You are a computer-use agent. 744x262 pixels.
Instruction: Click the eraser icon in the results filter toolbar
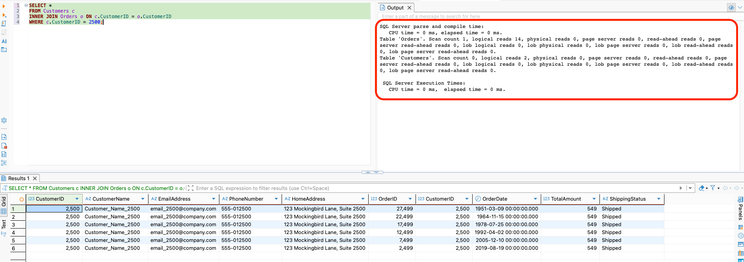(701, 188)
